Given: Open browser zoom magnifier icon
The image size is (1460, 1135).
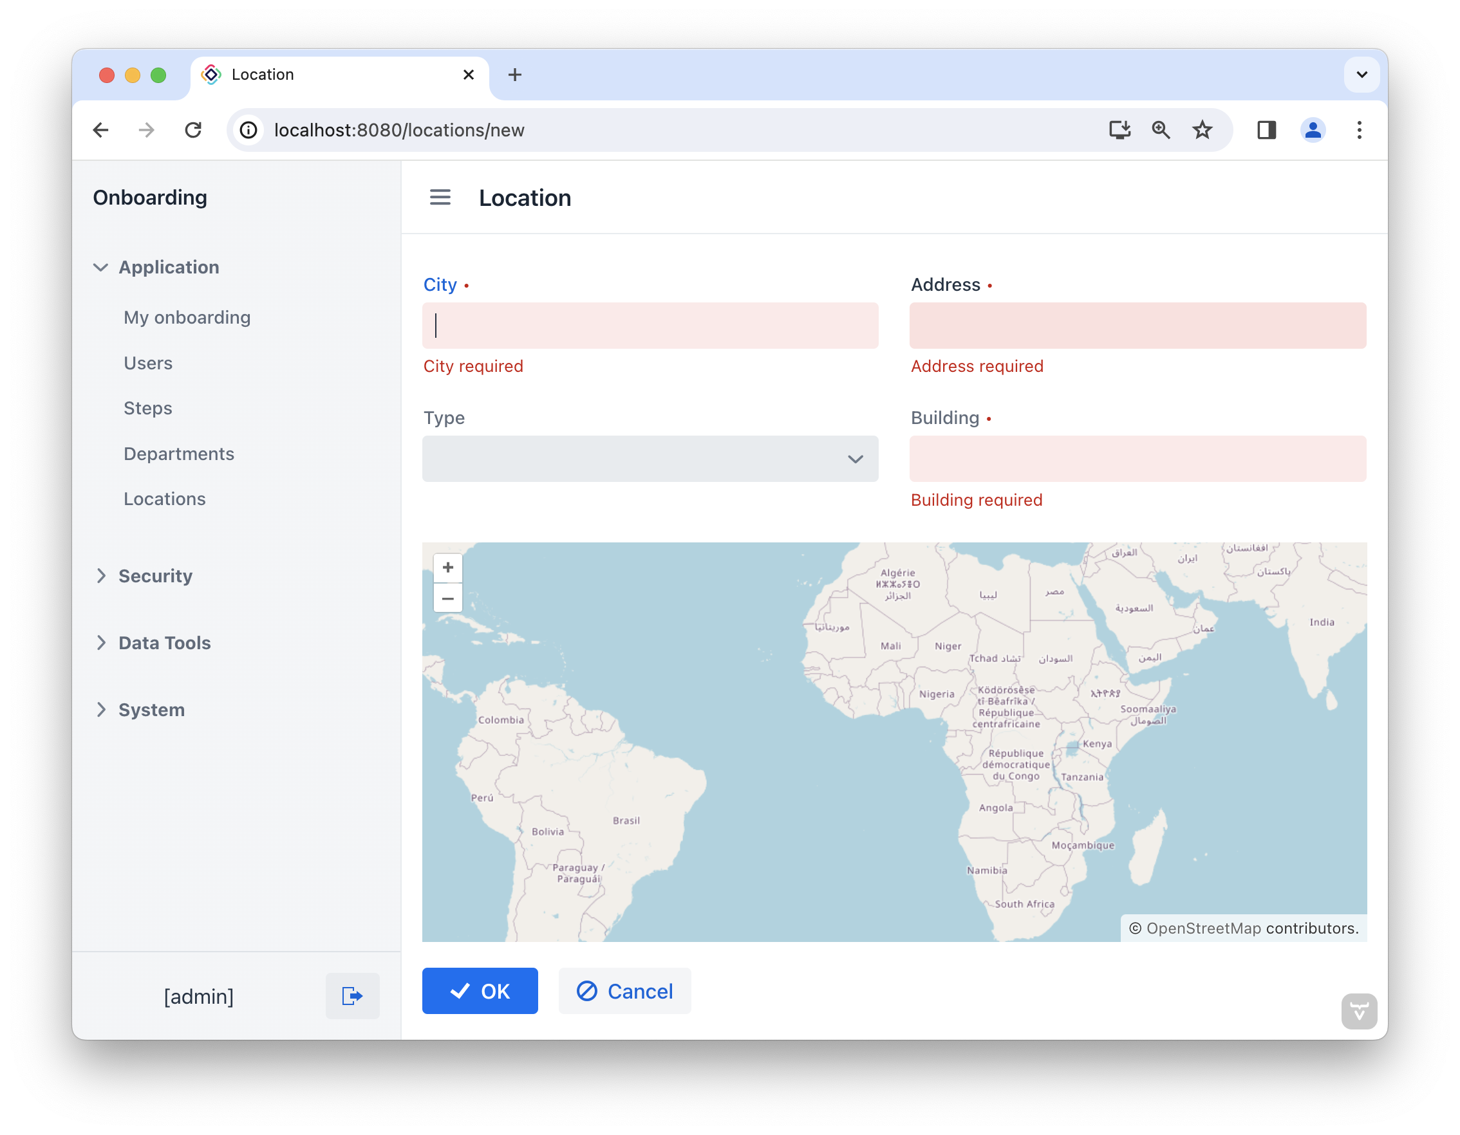Looking at the screenshot, I should coord(1161,130).
